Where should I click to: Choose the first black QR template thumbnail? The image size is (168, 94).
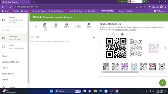[x=106, y=66]
